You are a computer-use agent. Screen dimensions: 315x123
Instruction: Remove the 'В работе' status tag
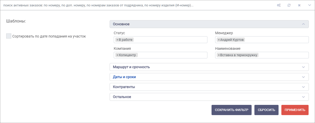point(117,40)
